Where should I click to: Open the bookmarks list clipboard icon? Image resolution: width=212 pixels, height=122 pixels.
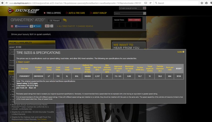point(206,3)
